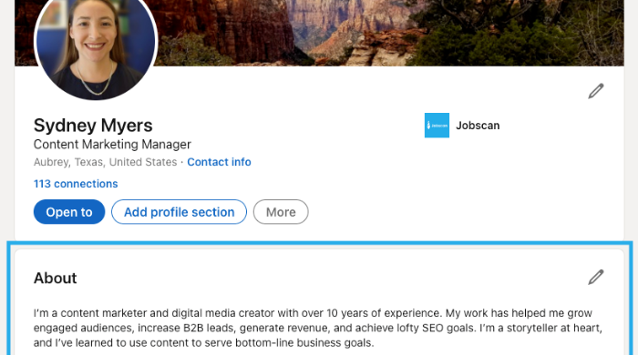Viewport: 638px width, 355px height.
Task: Click the About line ending "business goals"
Action: click(x=203, y=343)
